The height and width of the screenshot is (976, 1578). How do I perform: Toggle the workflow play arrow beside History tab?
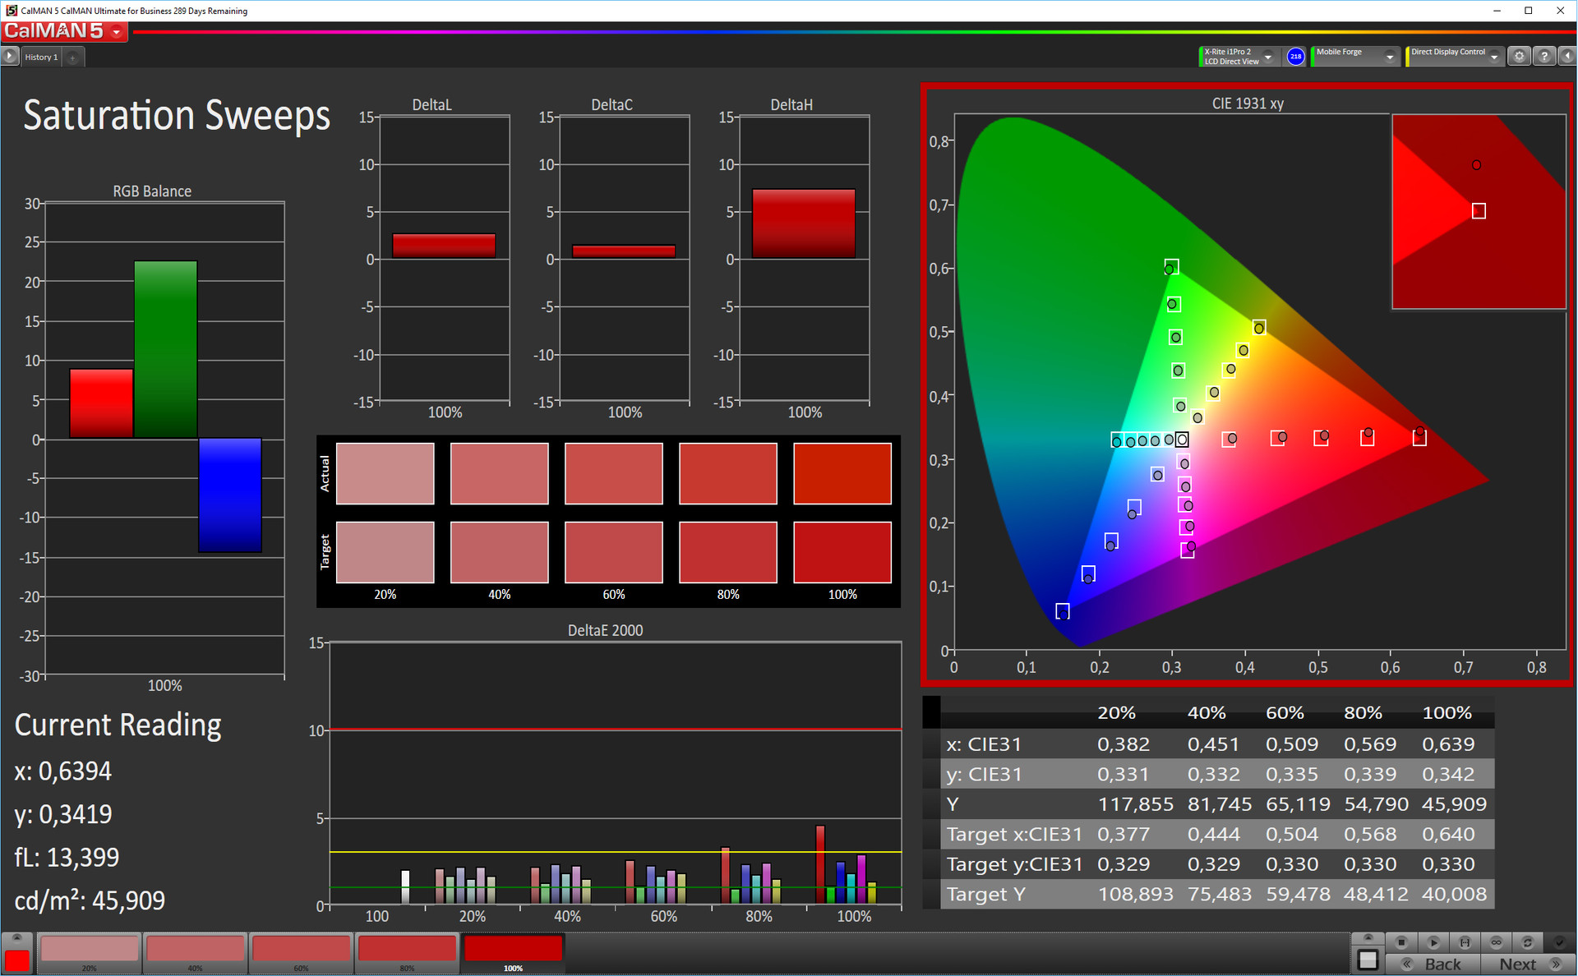point(10,57)
